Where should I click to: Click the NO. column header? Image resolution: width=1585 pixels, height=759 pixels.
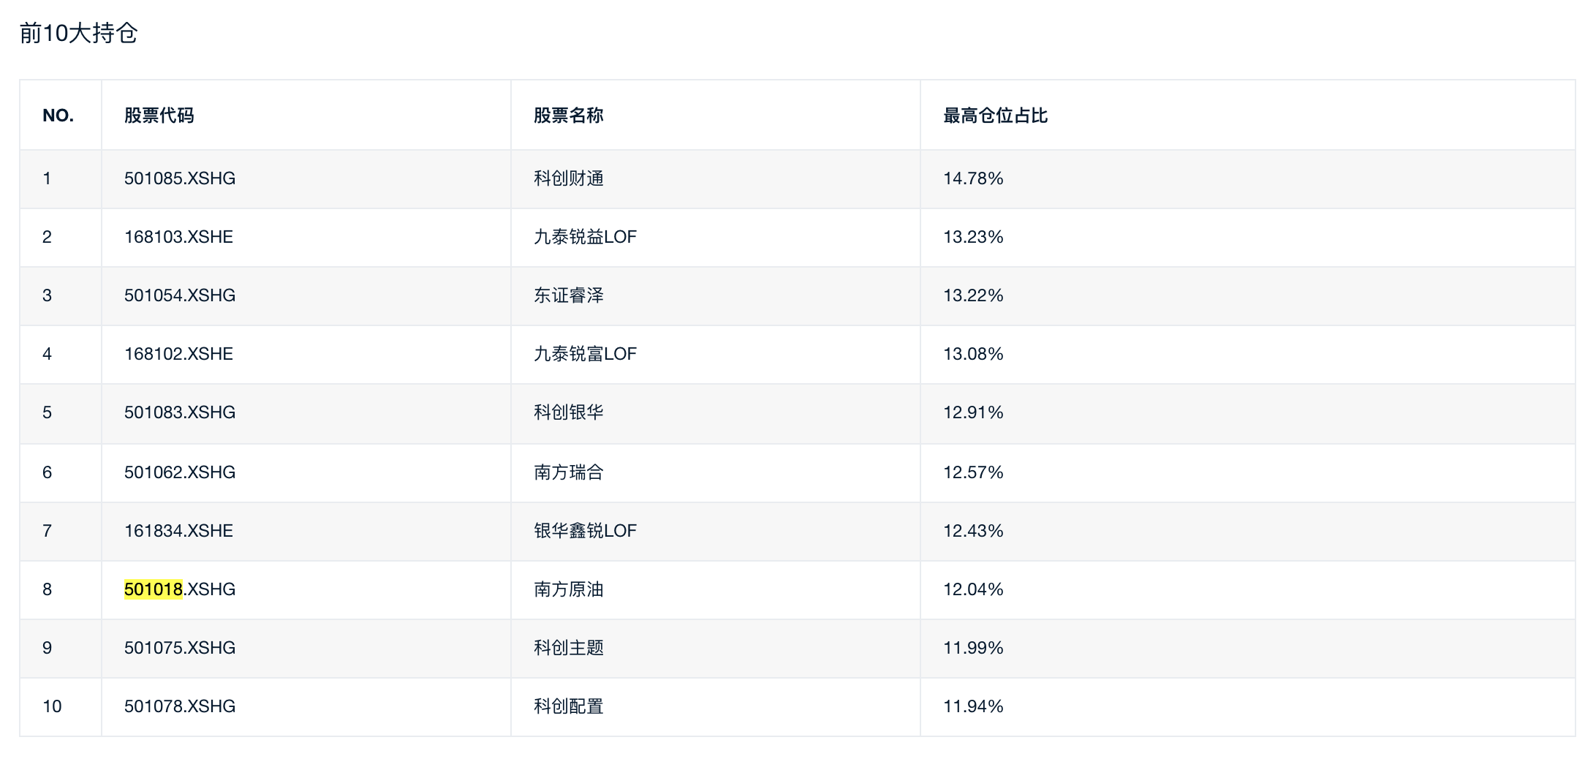pyautogui.click(x=58, y=116)
